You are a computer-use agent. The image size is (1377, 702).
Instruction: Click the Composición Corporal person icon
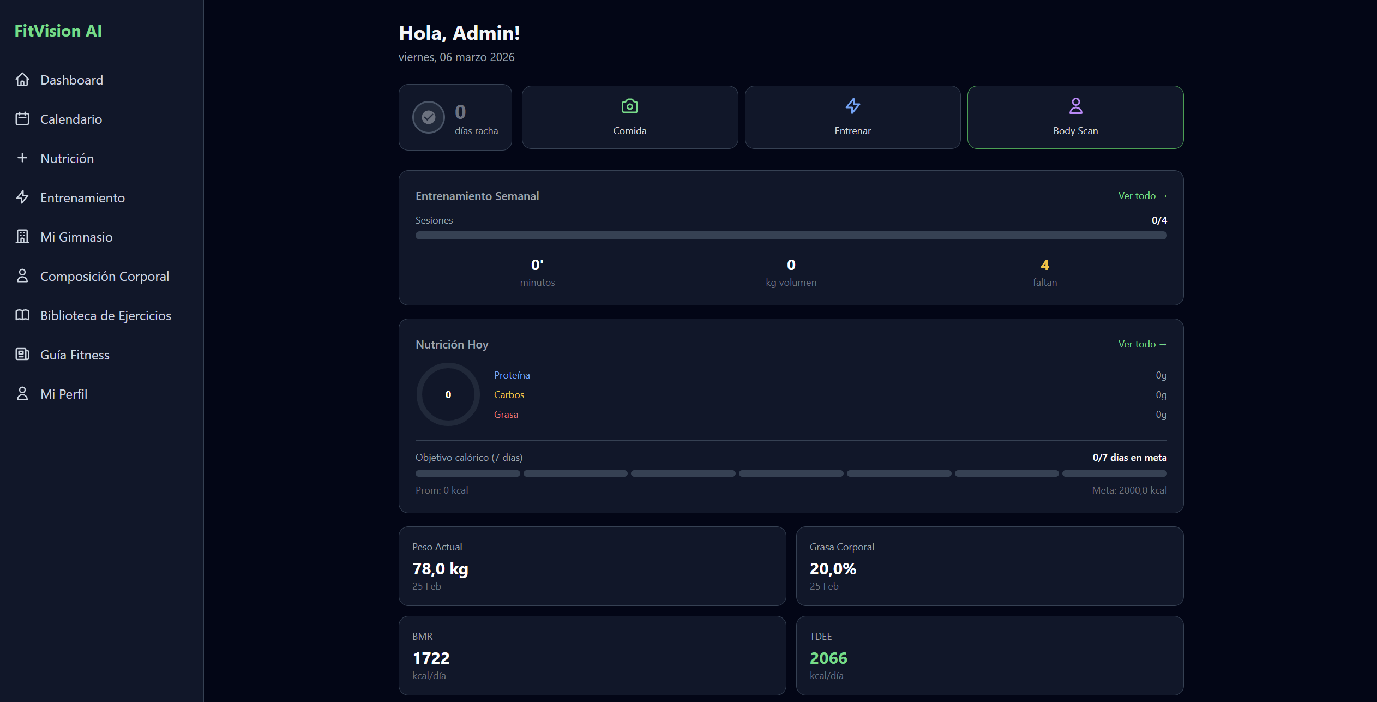pos(22,276)
